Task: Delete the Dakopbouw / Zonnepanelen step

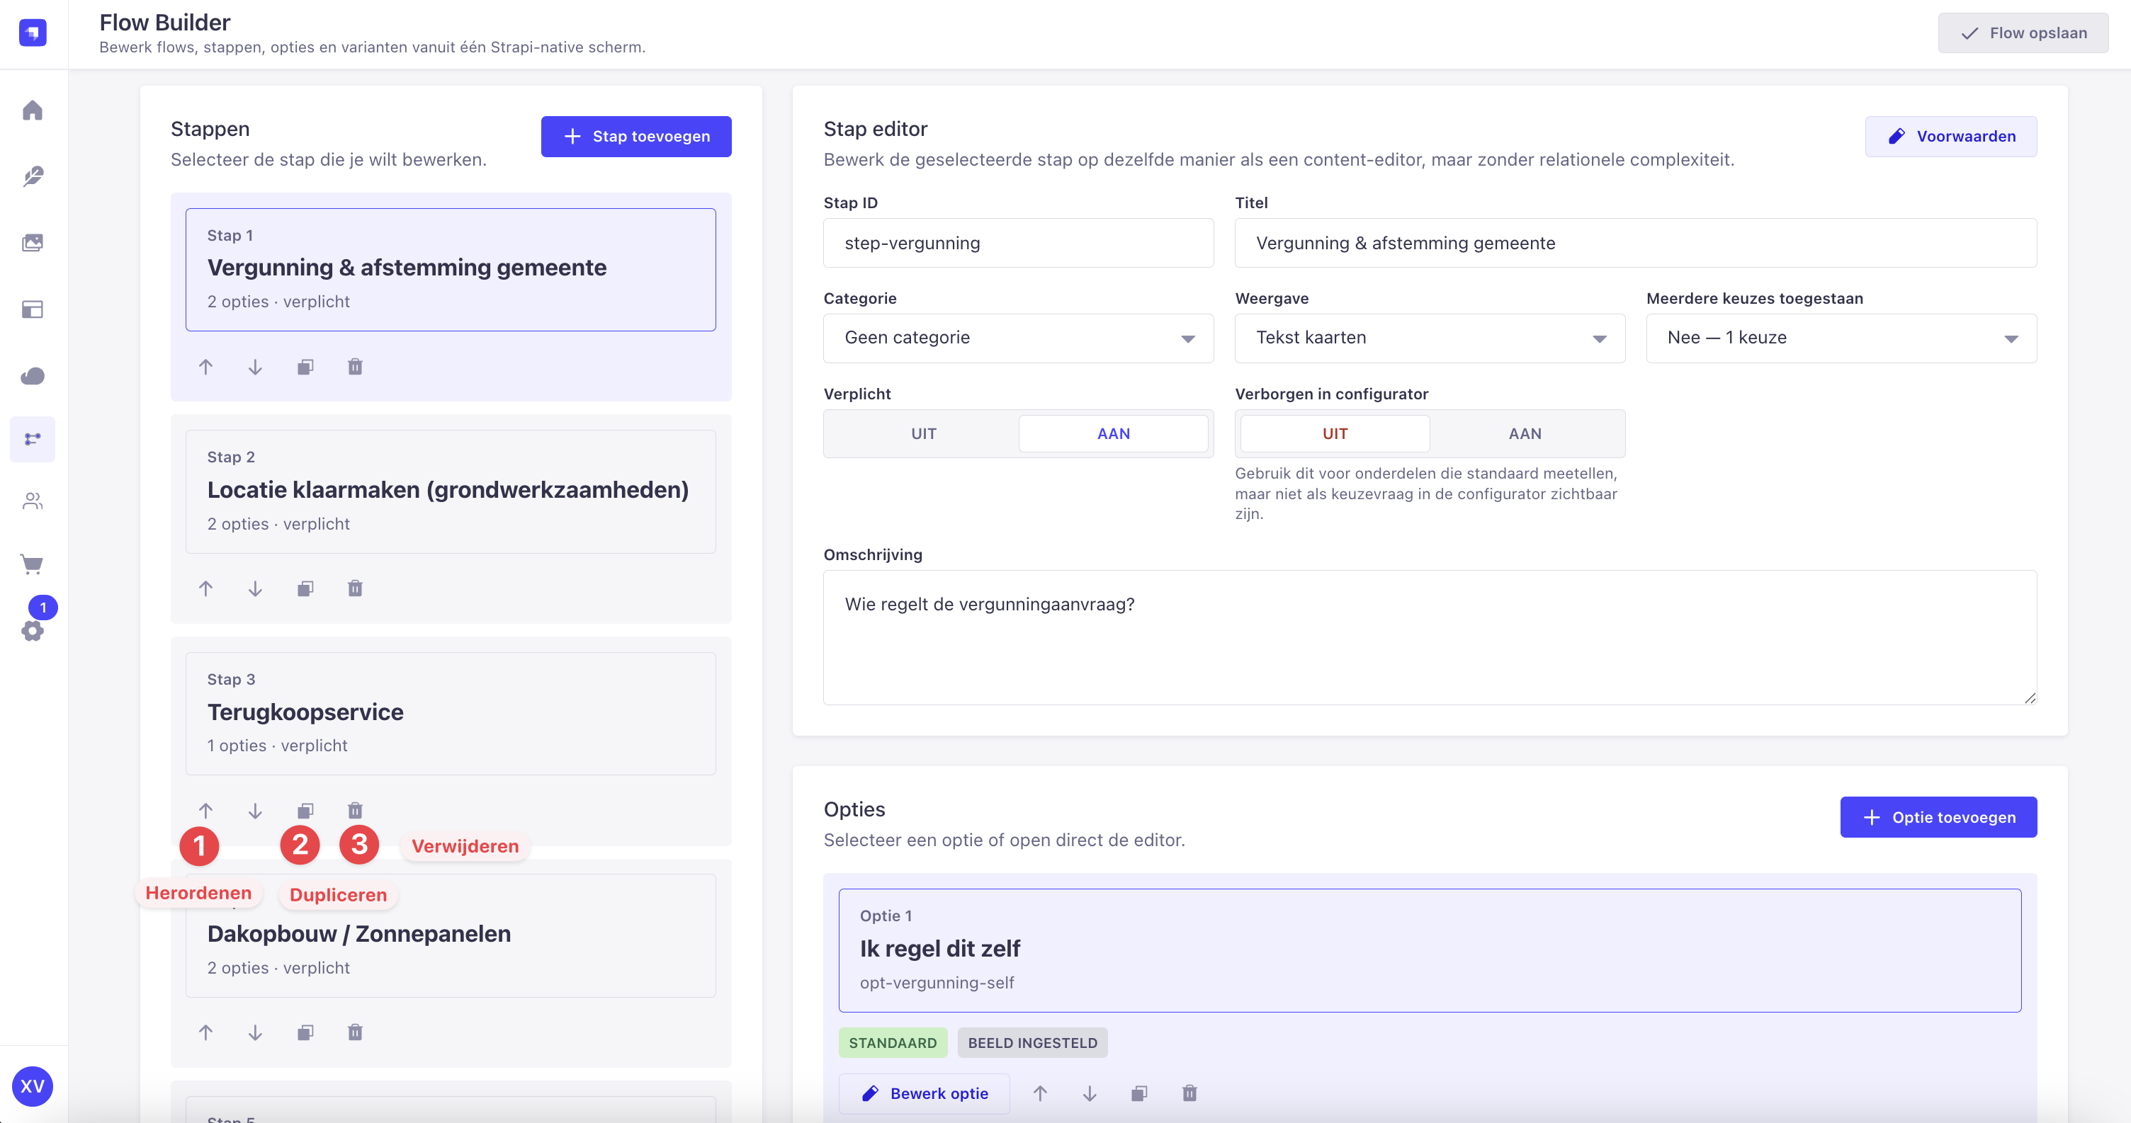Action: [x=355, y=1032]
